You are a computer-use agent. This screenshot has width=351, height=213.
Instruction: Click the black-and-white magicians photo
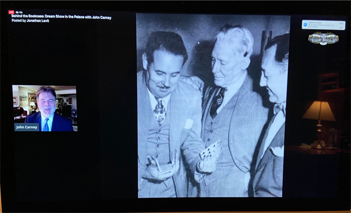click(213, 105)
